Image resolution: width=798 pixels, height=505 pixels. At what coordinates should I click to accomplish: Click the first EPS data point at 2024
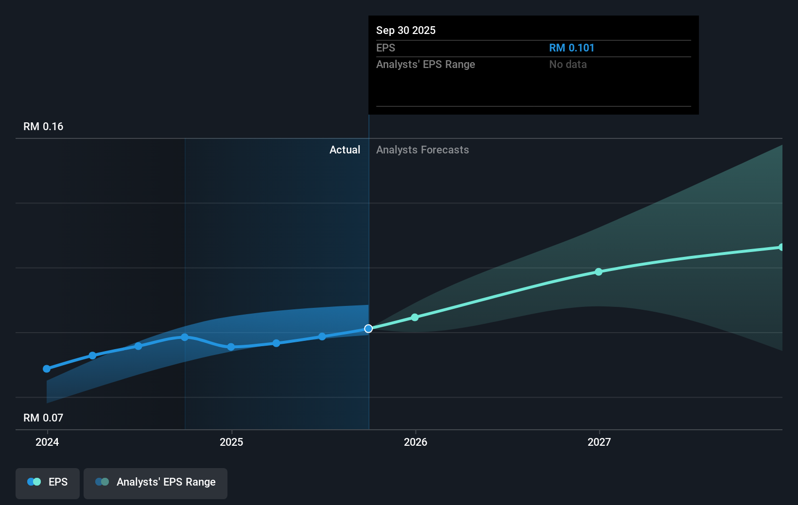47,369
